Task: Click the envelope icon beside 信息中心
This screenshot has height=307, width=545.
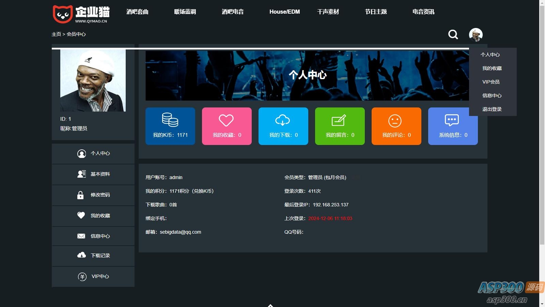Action: (81, 236)
